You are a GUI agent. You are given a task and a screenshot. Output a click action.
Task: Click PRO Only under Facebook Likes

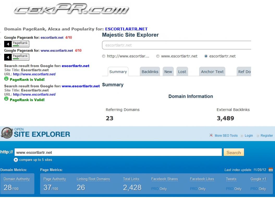[198, 189]
